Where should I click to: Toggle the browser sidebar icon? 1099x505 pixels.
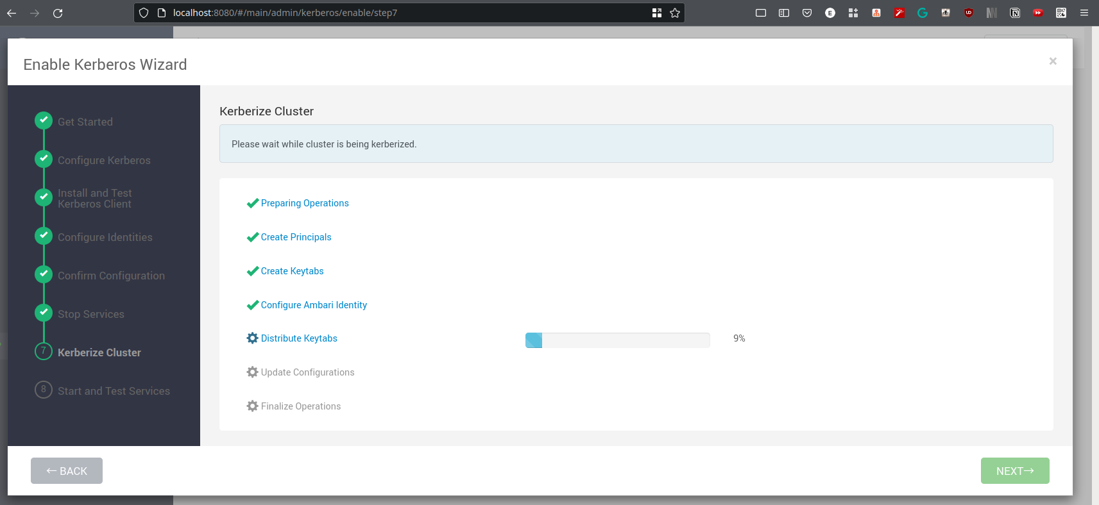(784, 13)
